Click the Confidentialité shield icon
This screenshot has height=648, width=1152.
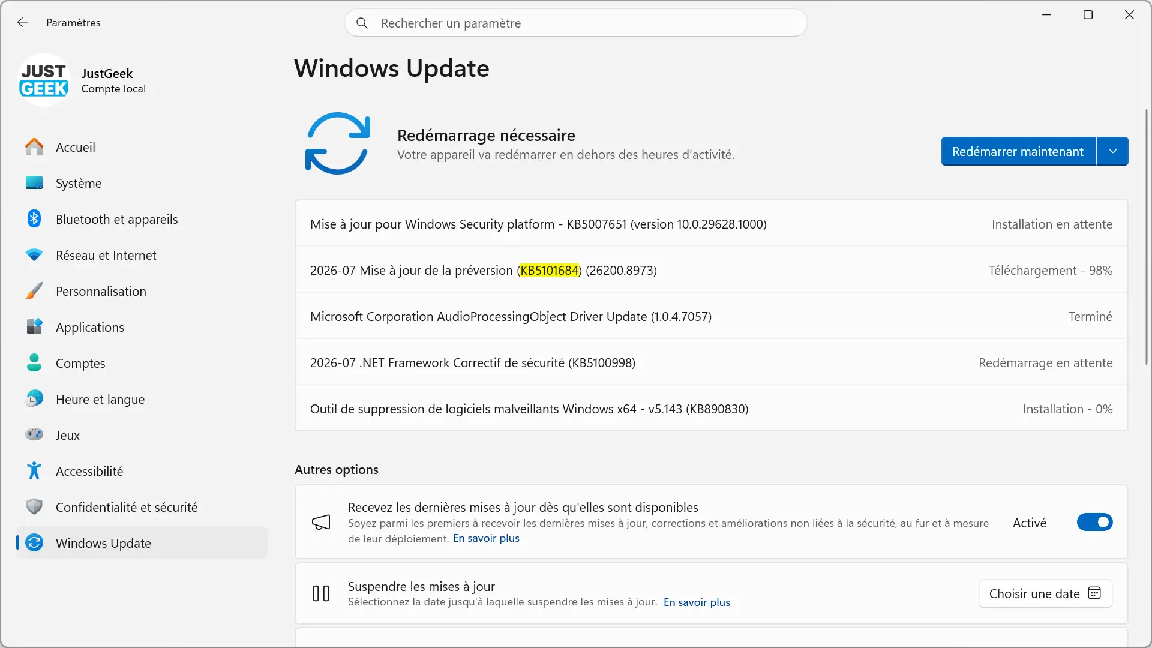(34, 507)
